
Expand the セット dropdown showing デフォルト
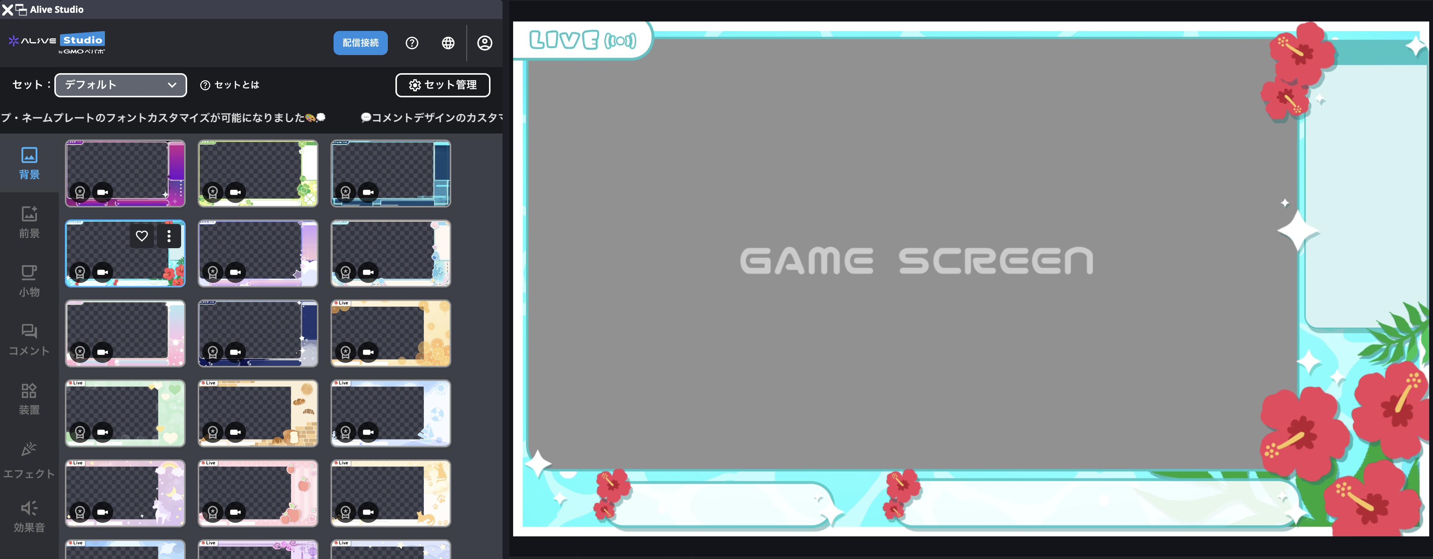[121, 85]
